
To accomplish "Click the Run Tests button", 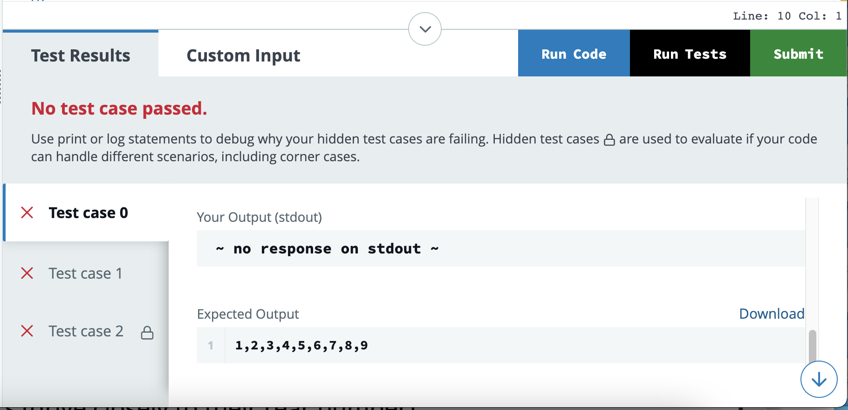I will (x=690, y=54).
